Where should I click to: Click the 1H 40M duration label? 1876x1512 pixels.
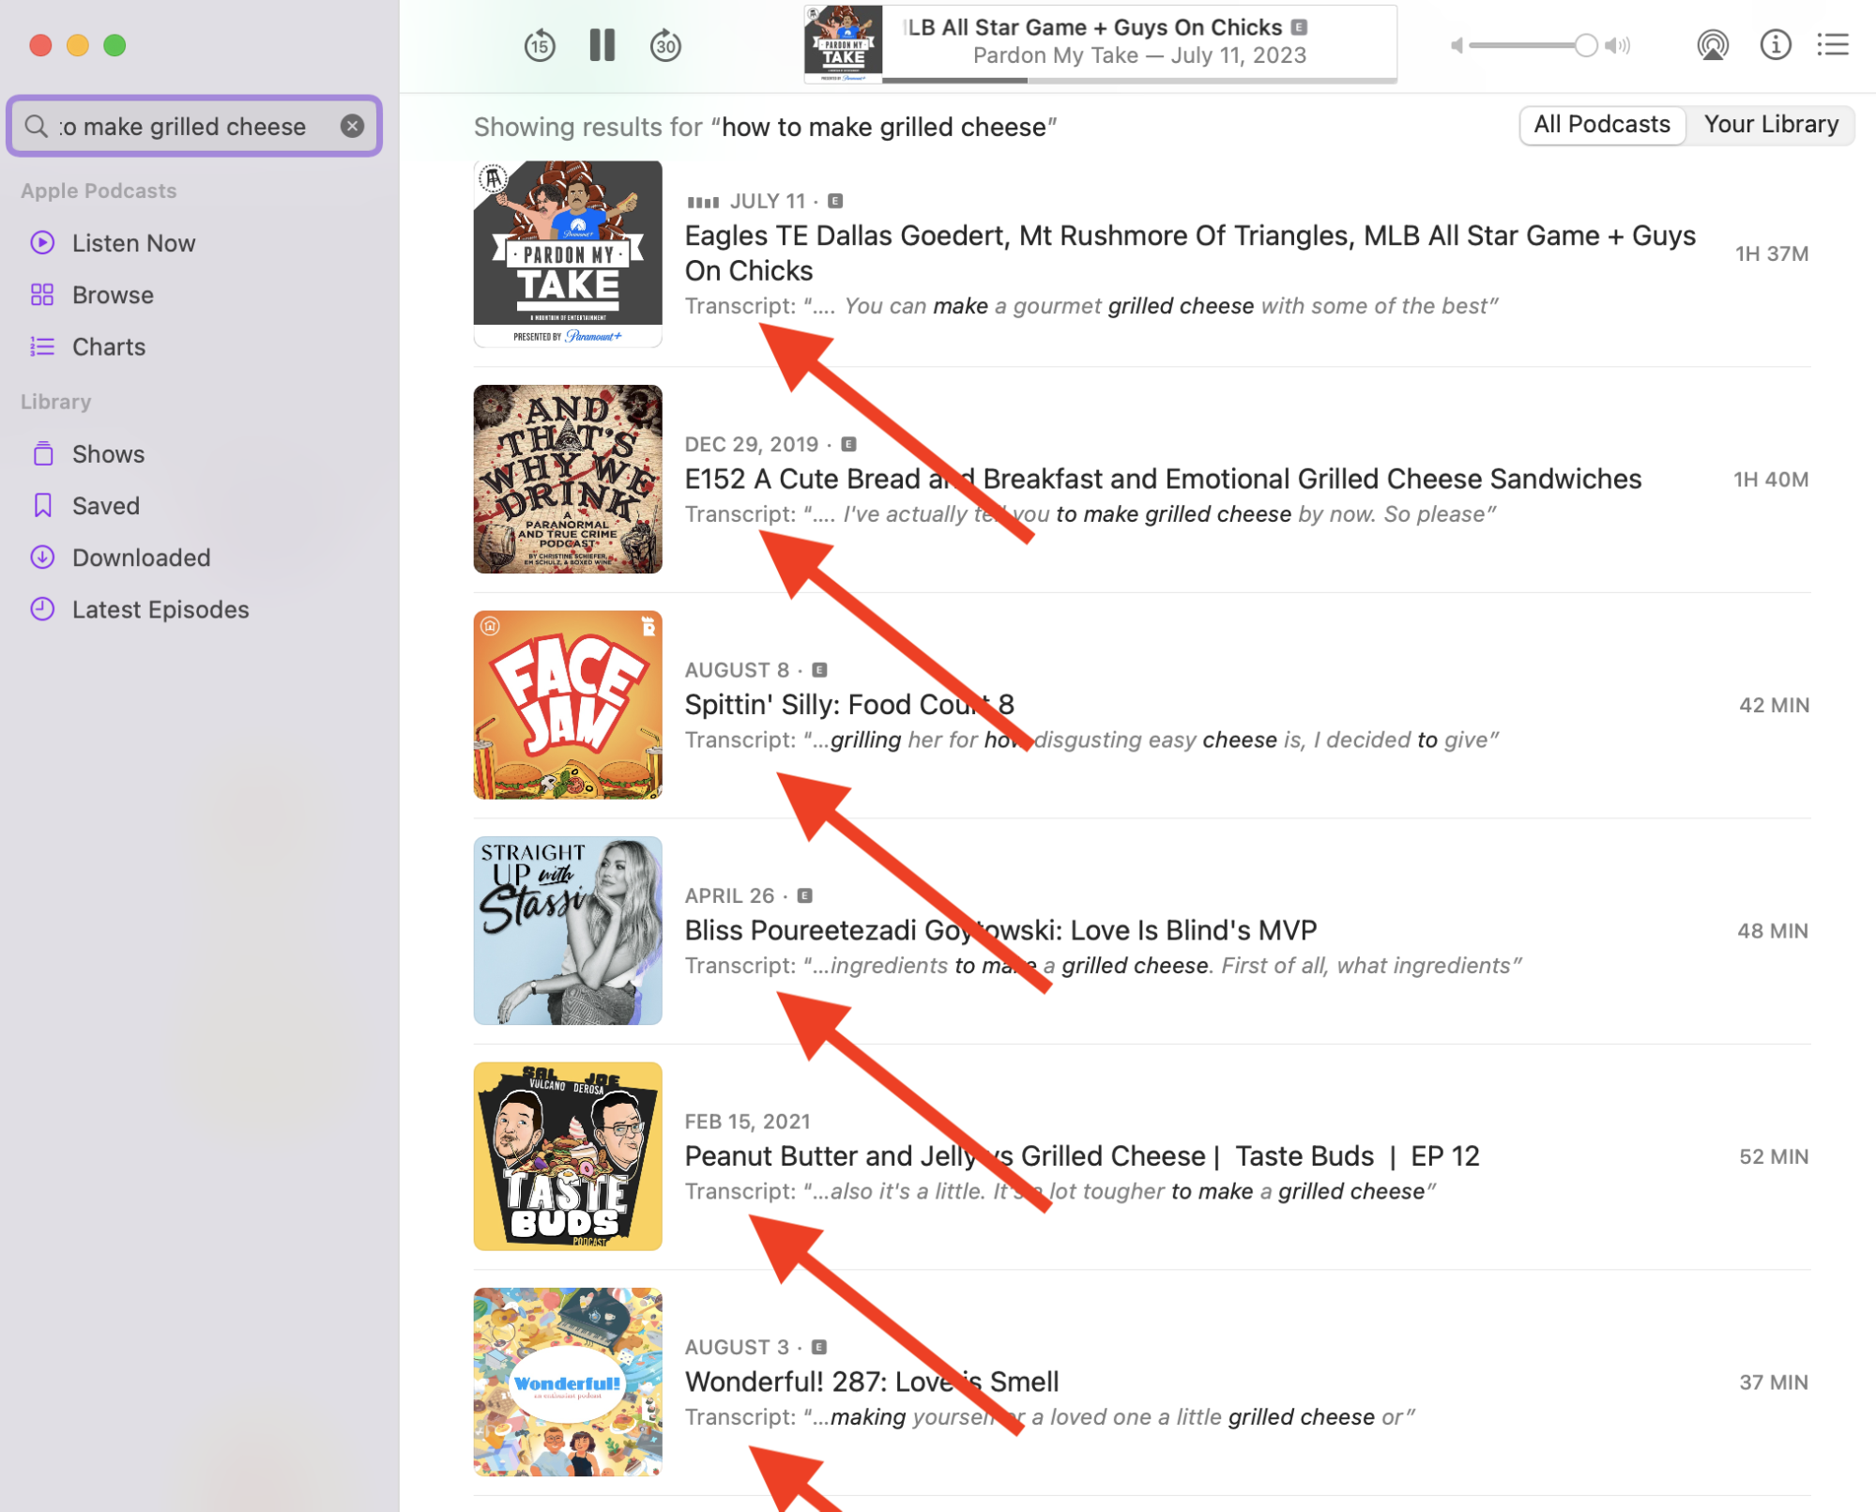pyautogui.click(x=1770, y=480)
